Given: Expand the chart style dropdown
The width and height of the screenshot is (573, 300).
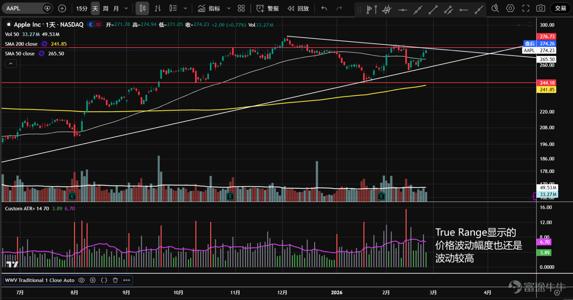Looking at the screenshot, I should (x=185, y=8).
